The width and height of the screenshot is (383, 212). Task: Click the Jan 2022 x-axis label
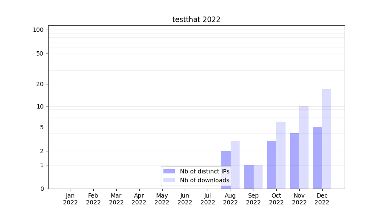[71, 199]
